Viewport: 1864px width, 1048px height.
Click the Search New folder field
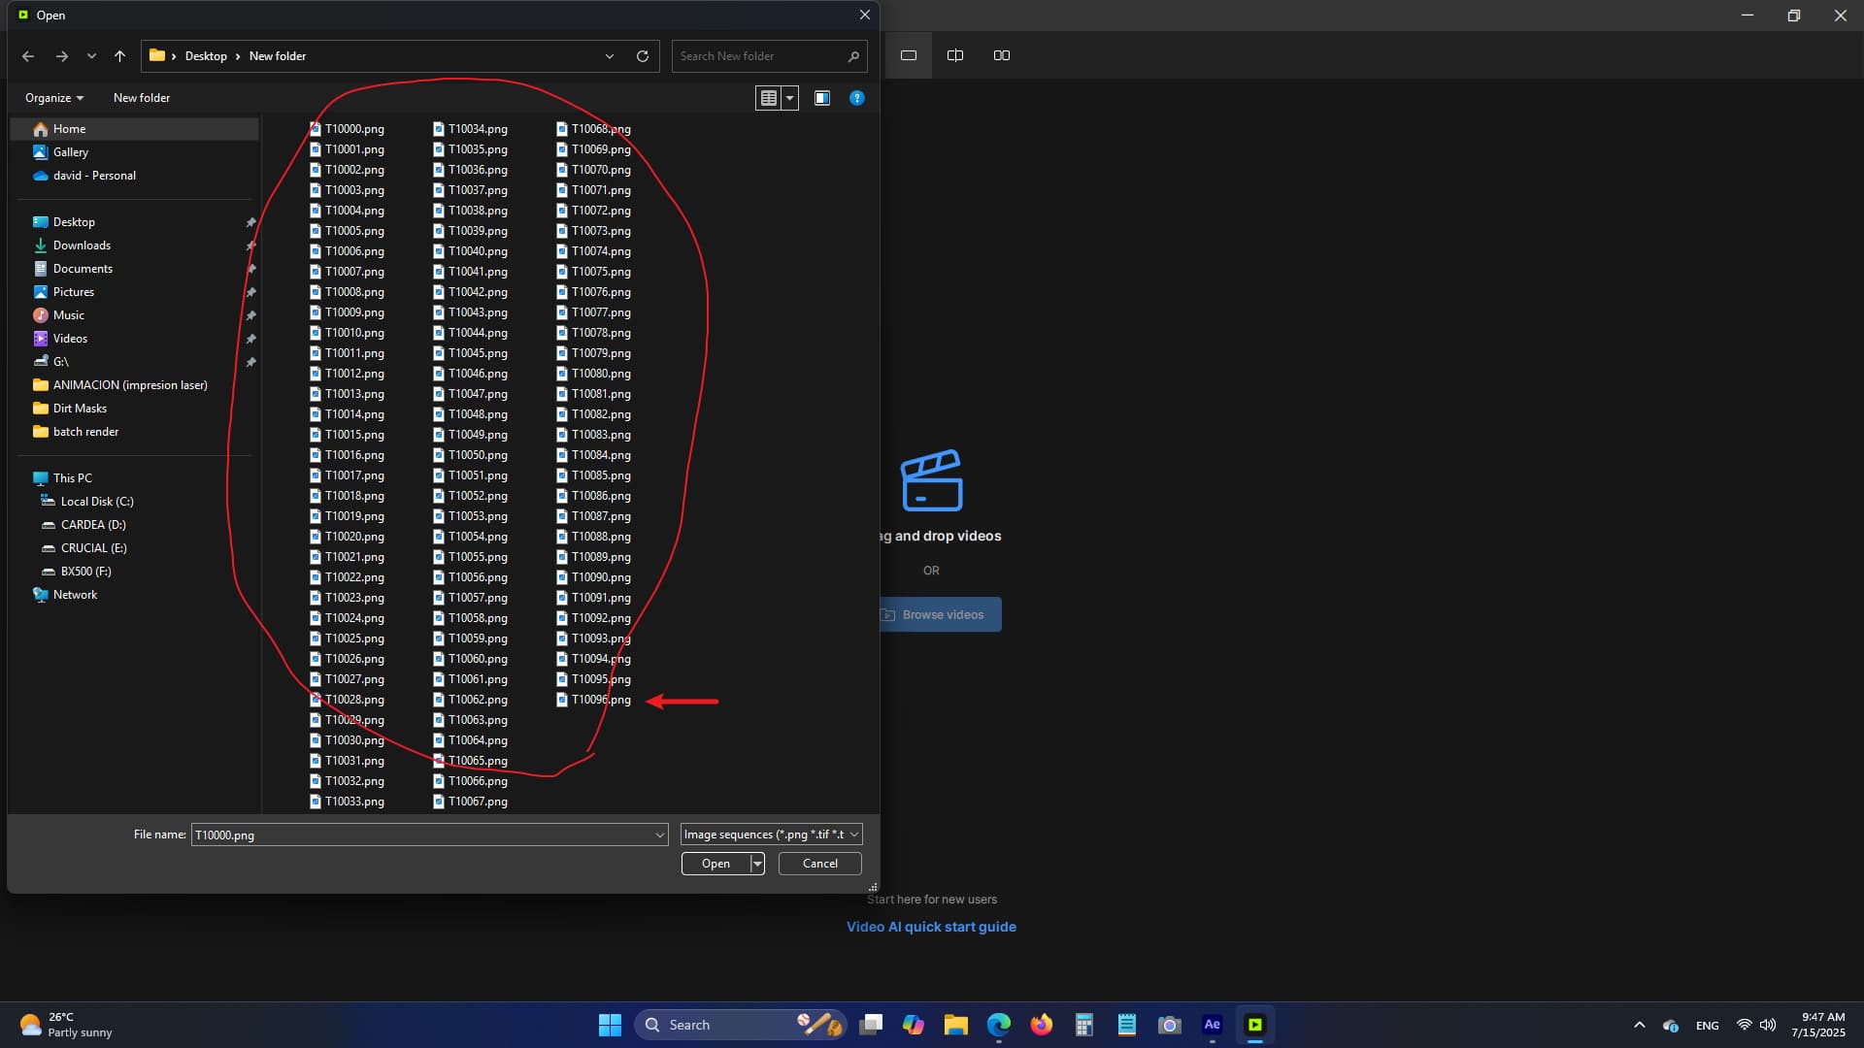pos(757,56)
